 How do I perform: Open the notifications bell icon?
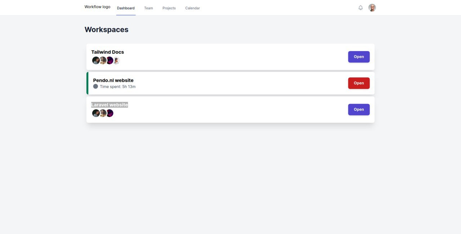(x=361, y=8)
